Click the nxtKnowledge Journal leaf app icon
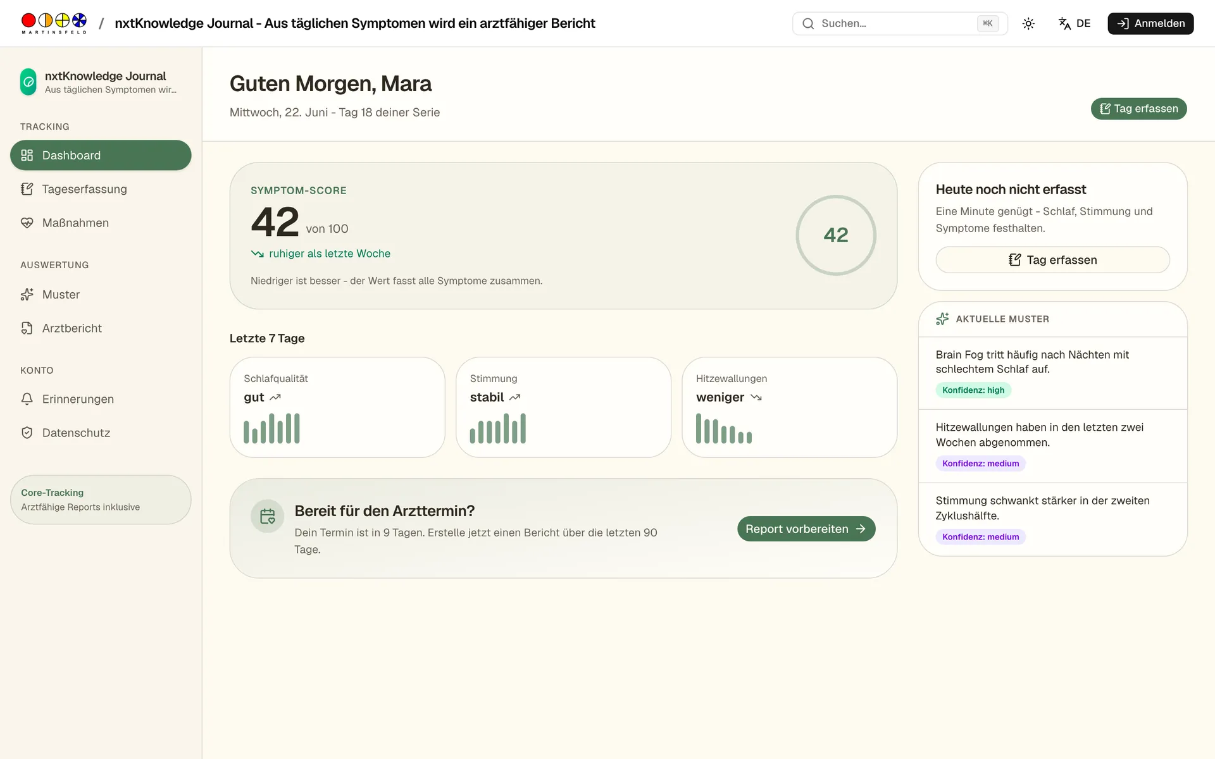 tap(28, 82)
